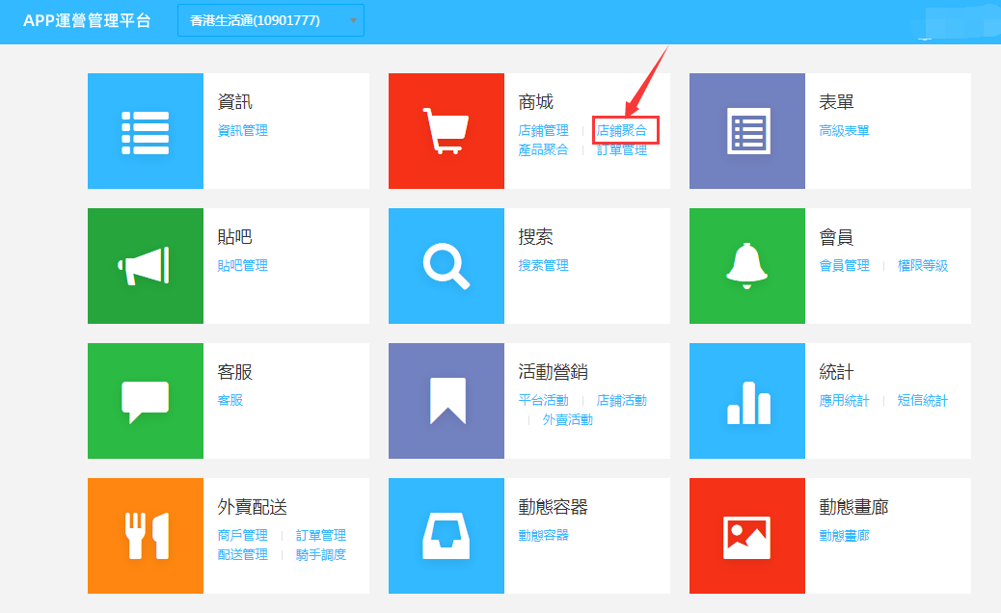Viewport: 1001px width, 613px height.
Task: Open the 訂單管理 link under 外賣配送
Action: (321, 535)
